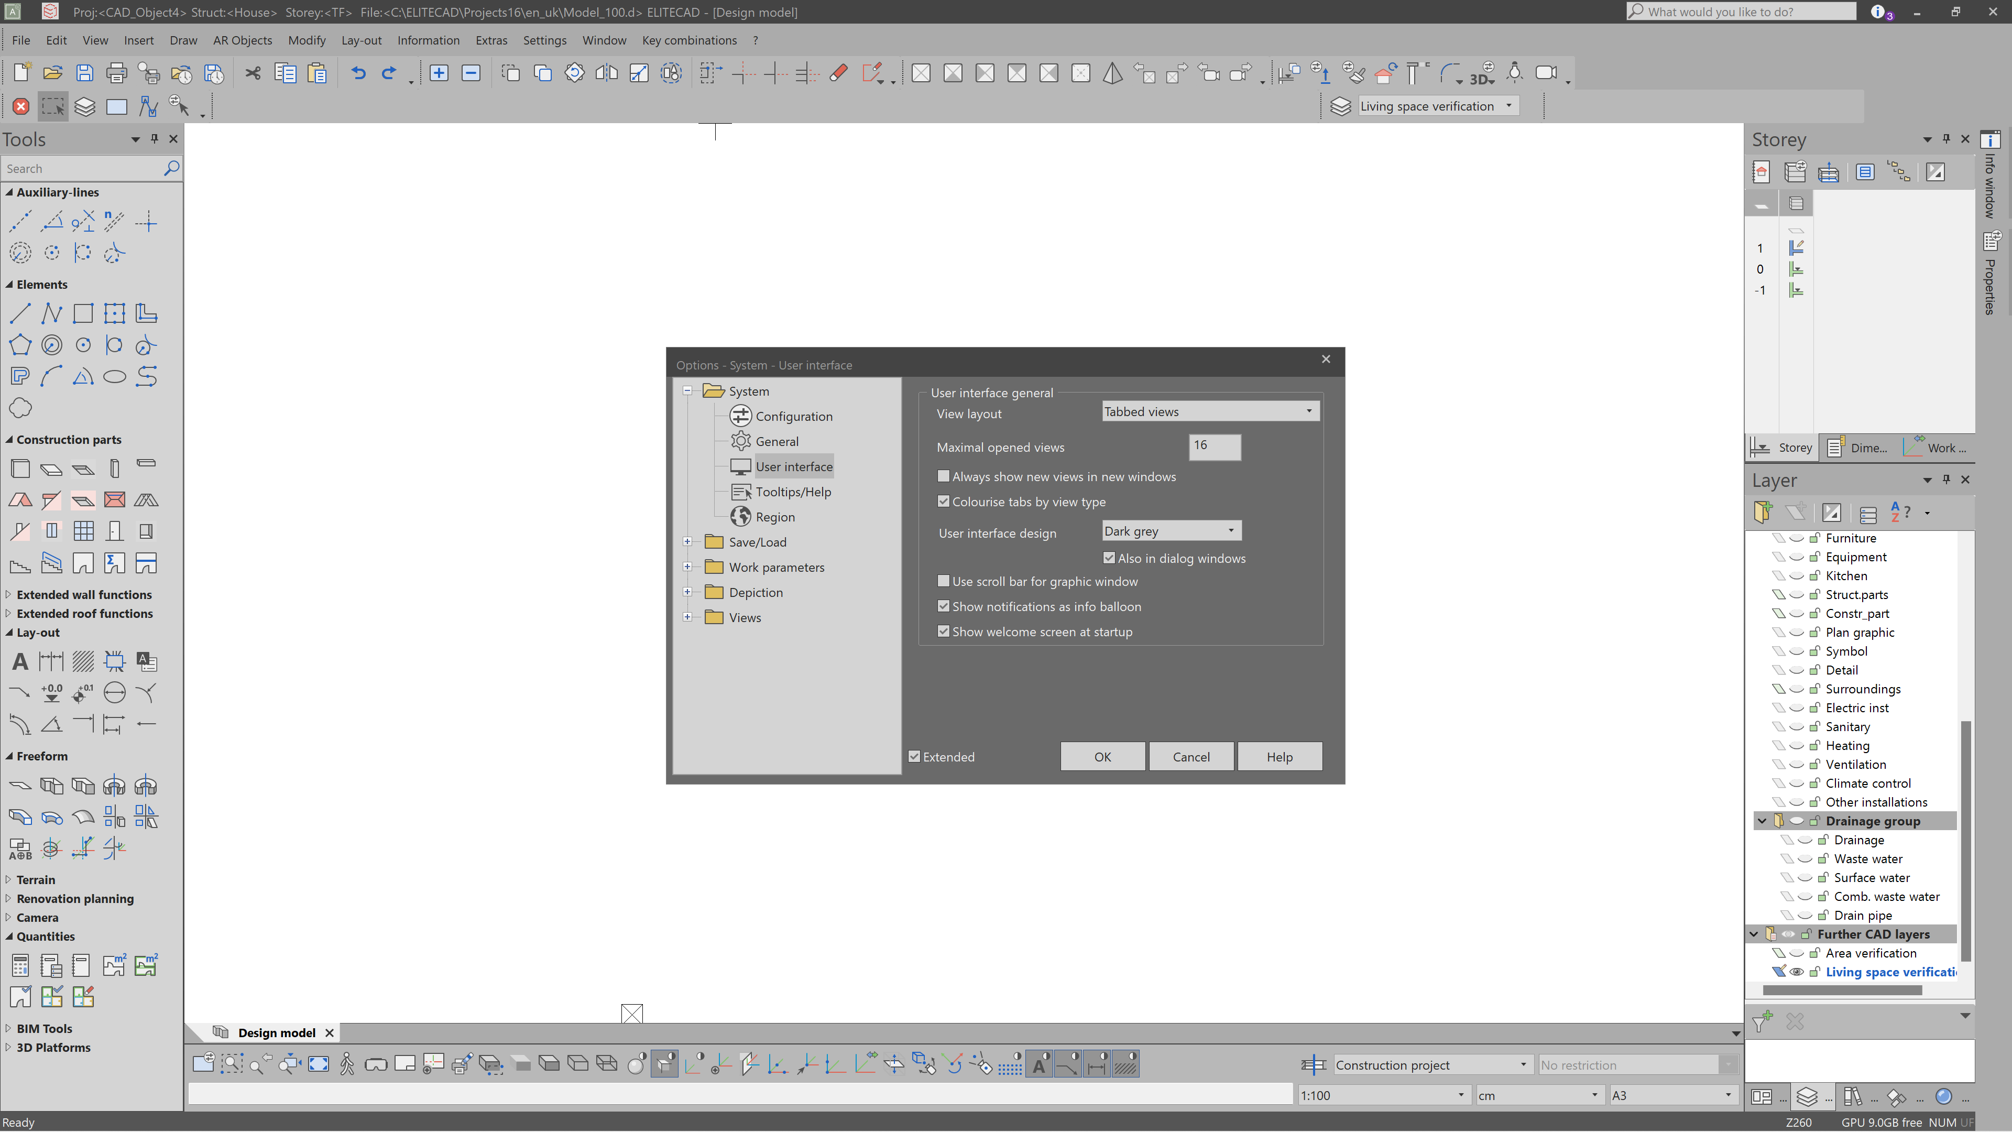This screenshot has width=2012, height=1132.
Task: Select the Rectangle tool in Elements
Action: pyautogui.click(x=83, y=312)
